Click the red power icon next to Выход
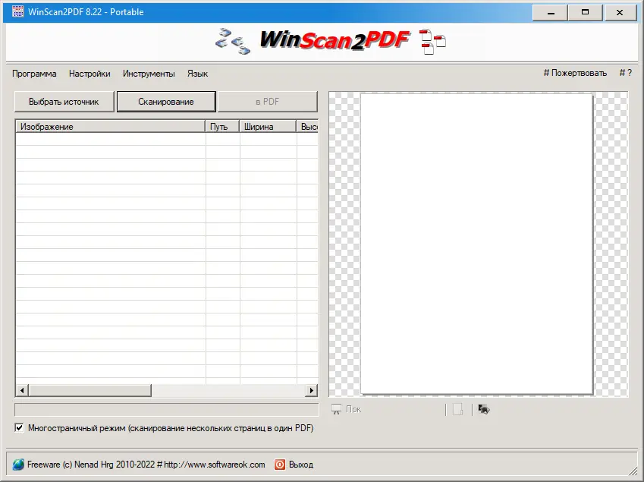The height and width of the screenshot is (482, 644). pos(280,465)
